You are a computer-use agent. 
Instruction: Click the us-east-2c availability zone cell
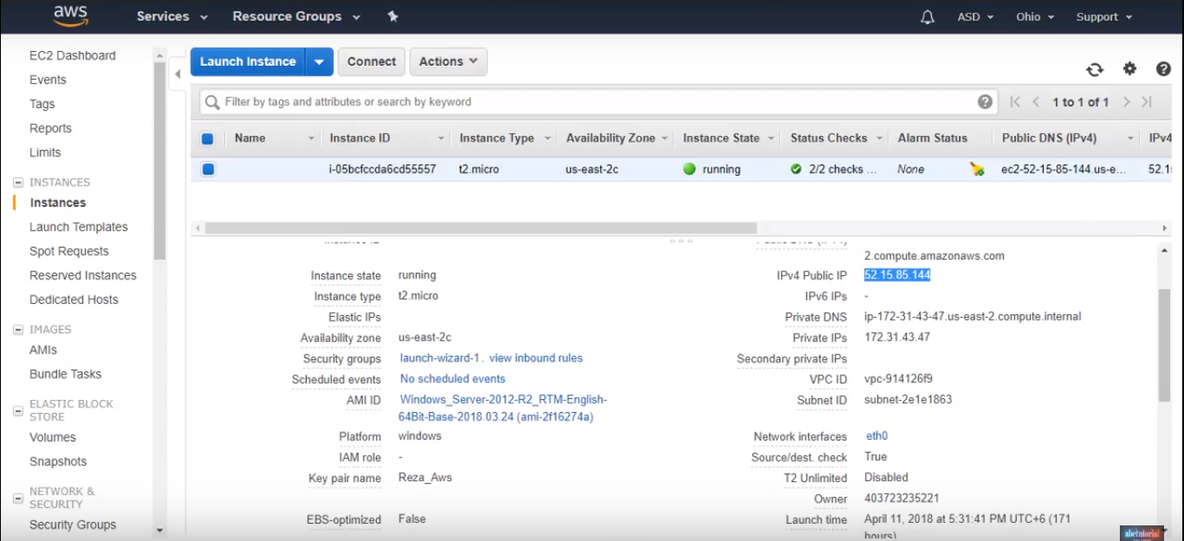click(x=592, y=170)
